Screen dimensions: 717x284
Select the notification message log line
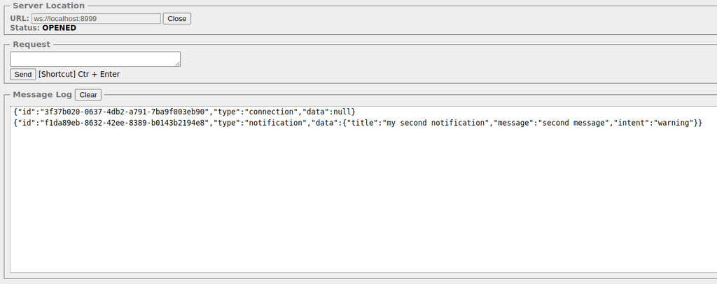(358, 123)
